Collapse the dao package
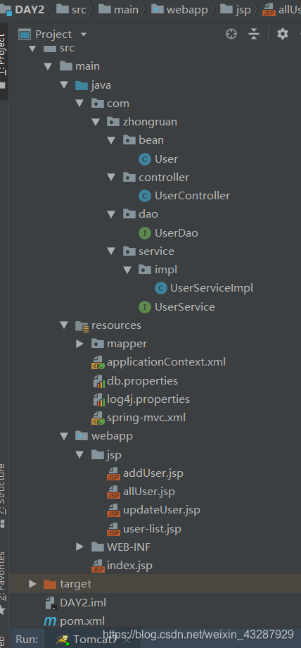The height and width of the screenshot is (648, 301). (111, 214)
